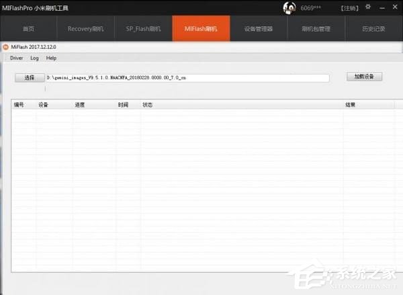The height and width of the screenshot is (295, 403).
Task: Open the 刷机包管理 tab
Action: tap(316, 28)
